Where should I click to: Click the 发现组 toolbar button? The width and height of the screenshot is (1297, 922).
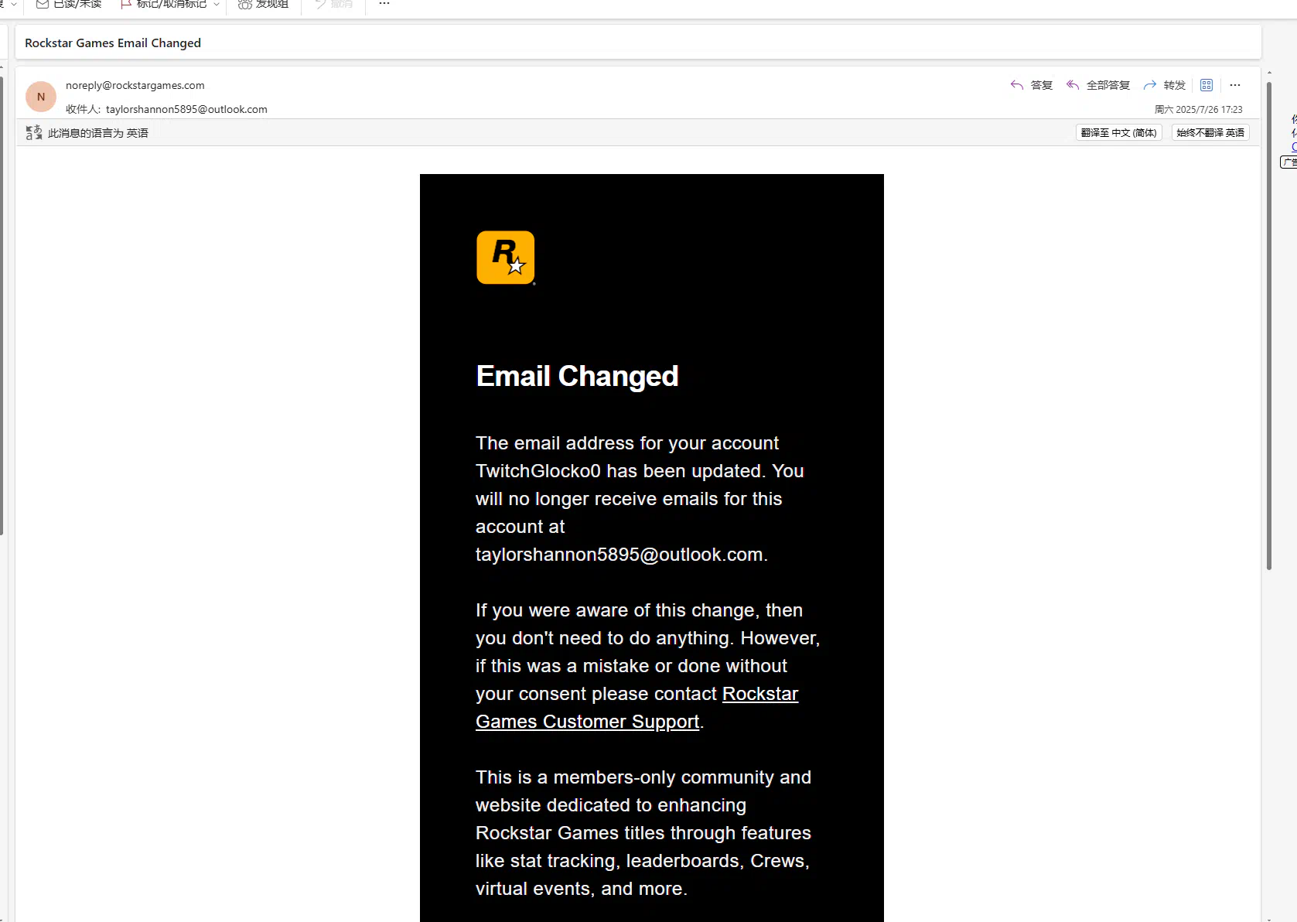click(x=263, y=4)
